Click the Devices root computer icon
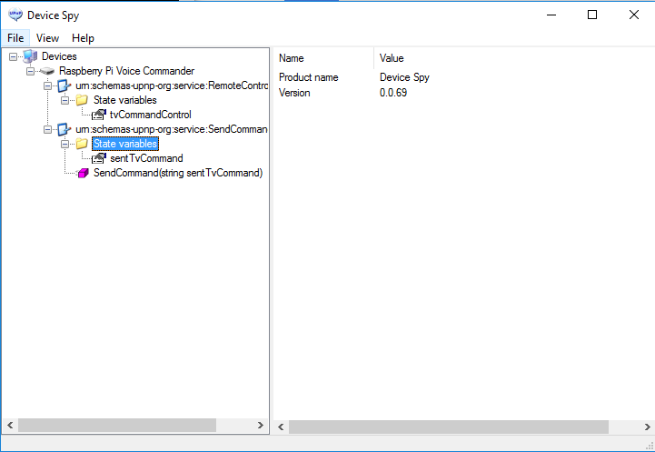The width and height of the screenshot is (655, 452). point(30,56)
